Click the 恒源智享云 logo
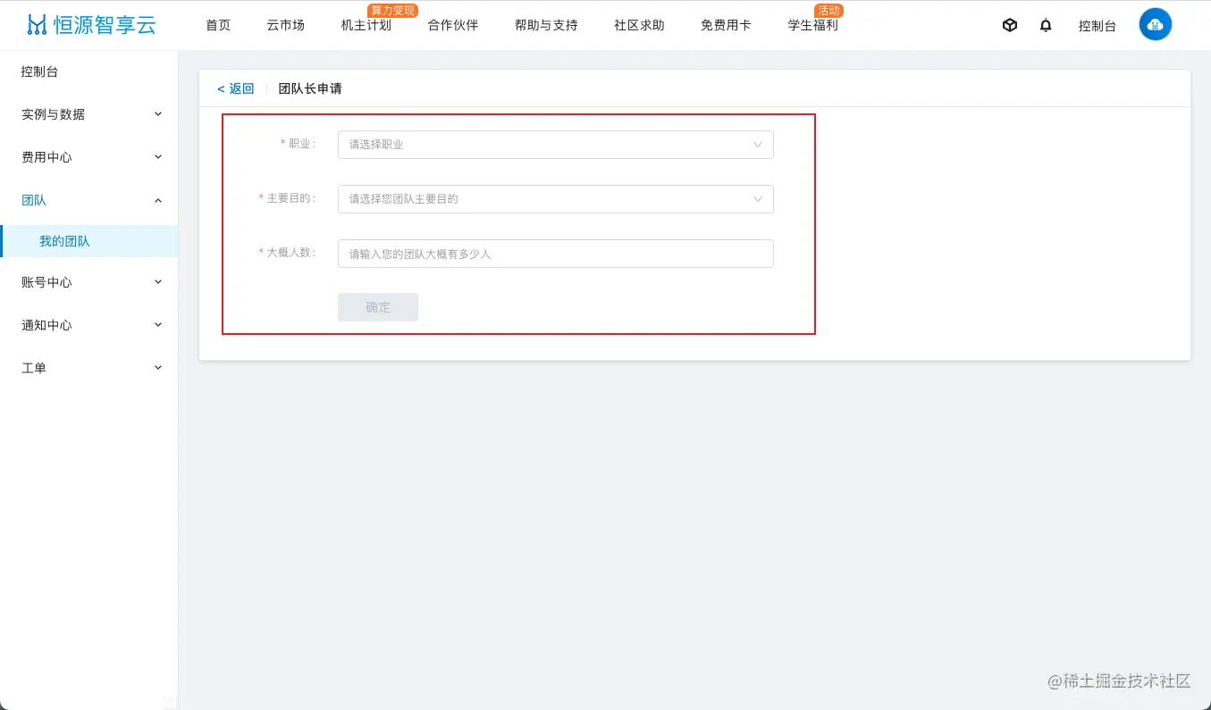The width and height of the screenshot is (1211, 710). point(91,25)
